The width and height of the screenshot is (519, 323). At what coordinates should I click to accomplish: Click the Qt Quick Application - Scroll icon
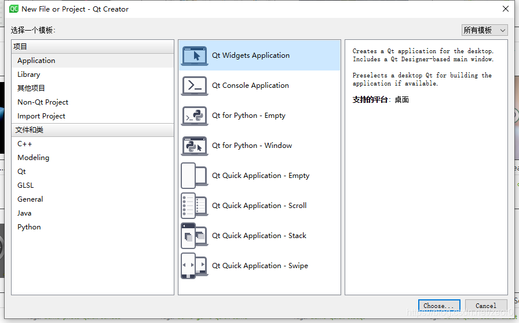(195, 206)
